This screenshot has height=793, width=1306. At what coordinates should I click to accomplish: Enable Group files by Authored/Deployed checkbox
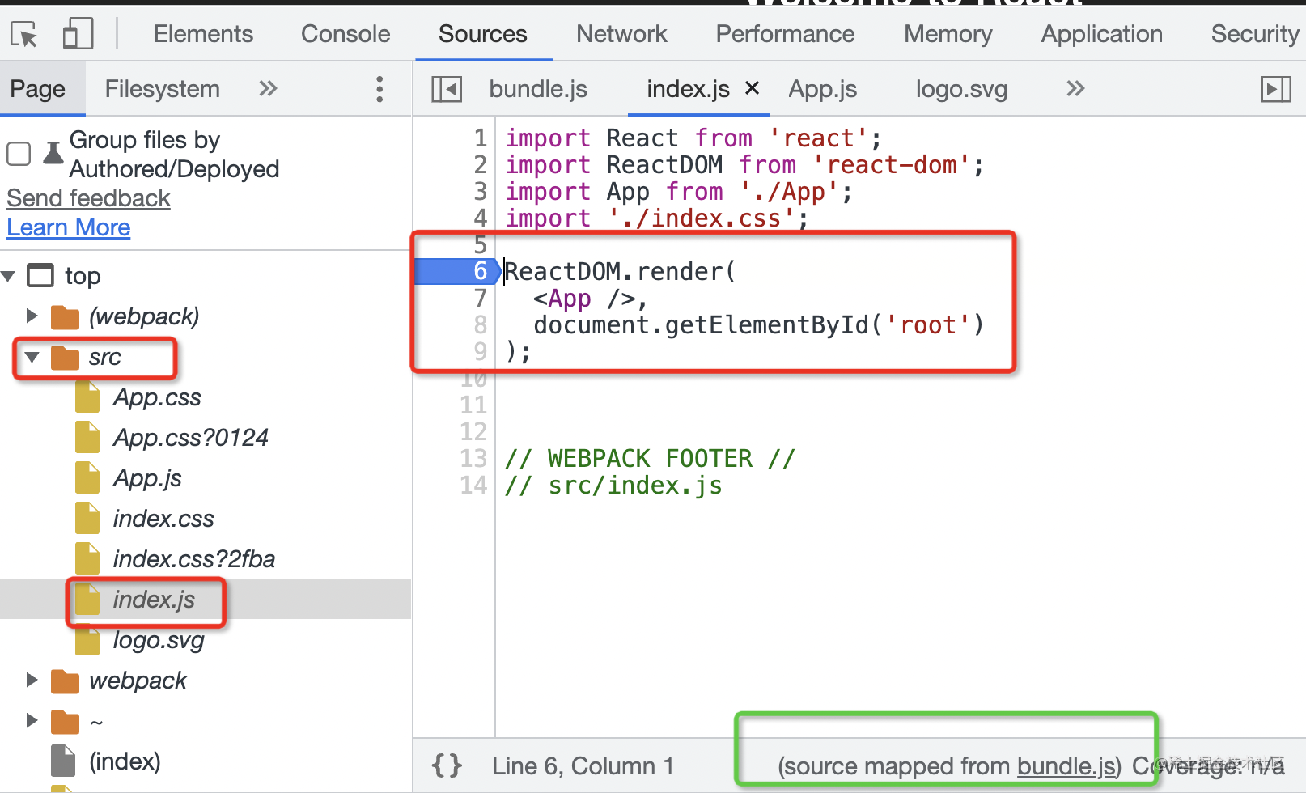pos(19,154)
